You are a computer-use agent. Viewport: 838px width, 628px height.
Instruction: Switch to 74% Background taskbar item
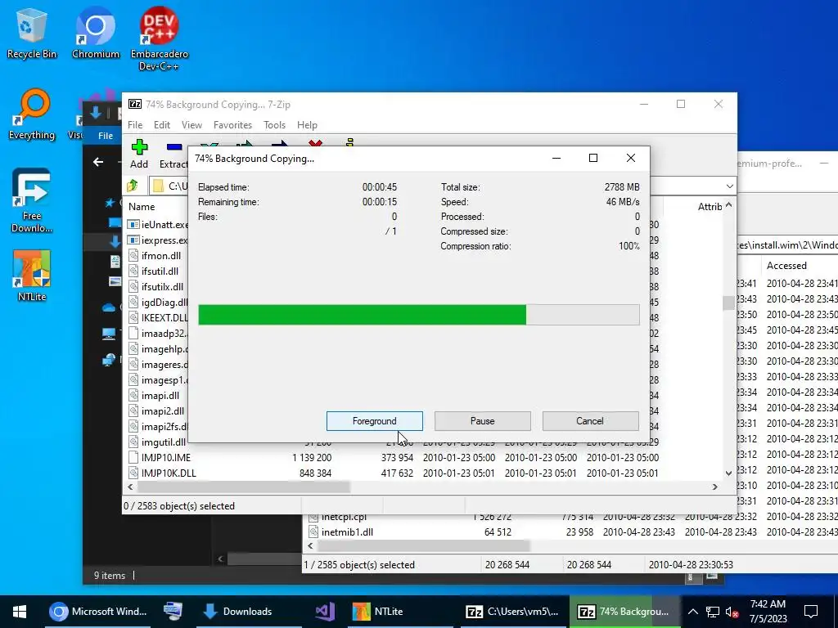pos(624,612)
